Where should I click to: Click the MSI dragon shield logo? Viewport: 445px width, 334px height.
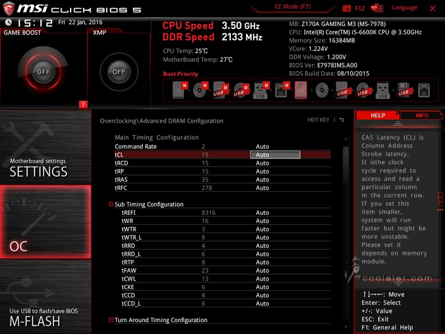click(8, 8)
